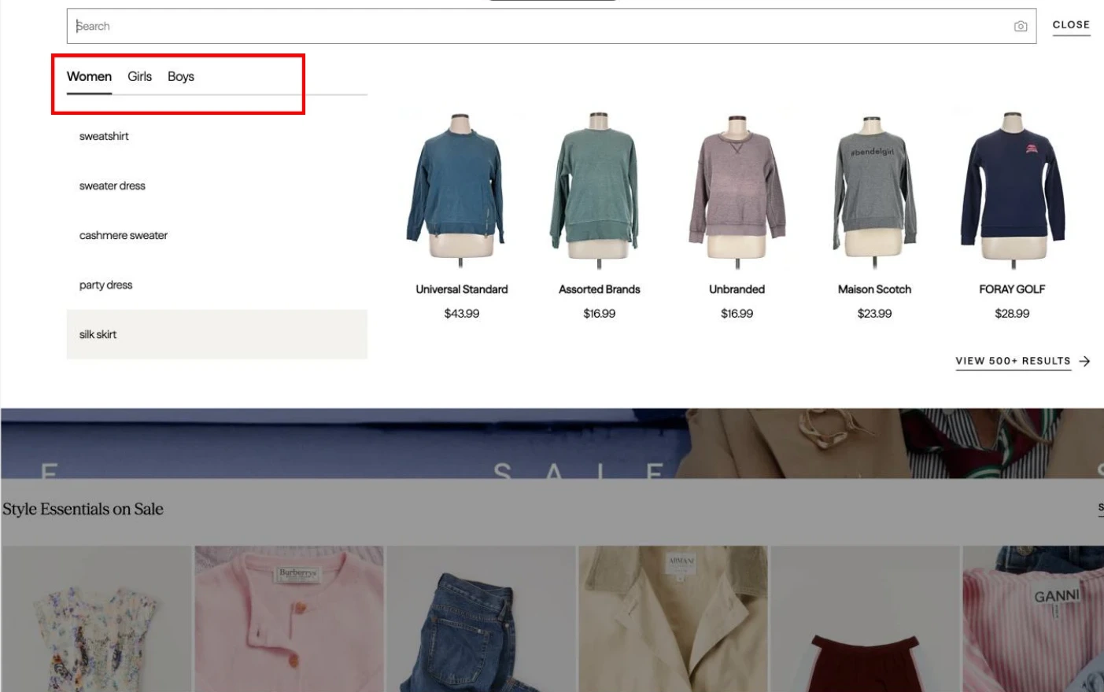Click the arrow beside View 500+ Results
The image size is (1104, 692).
click(1084, 361)
